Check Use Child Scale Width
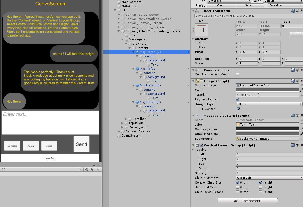This screenshot has width=303, height=207. (x=237, y=187)
